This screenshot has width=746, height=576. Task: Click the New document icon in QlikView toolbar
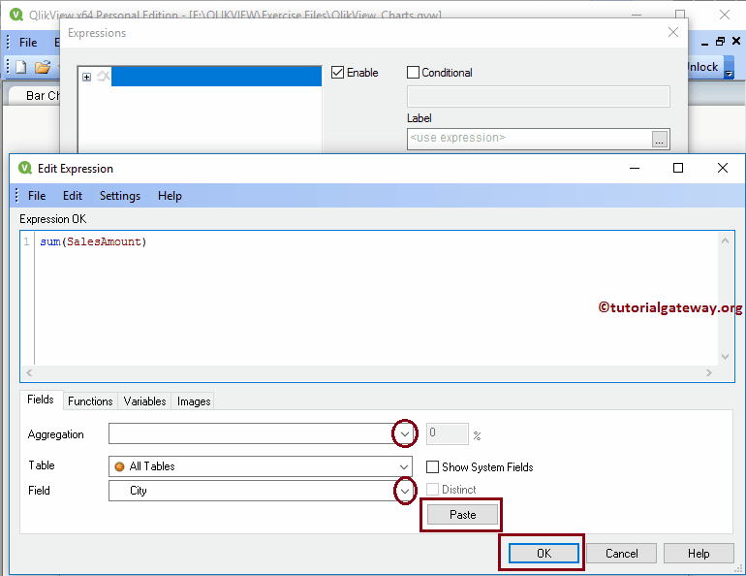[x=21, y=67]
